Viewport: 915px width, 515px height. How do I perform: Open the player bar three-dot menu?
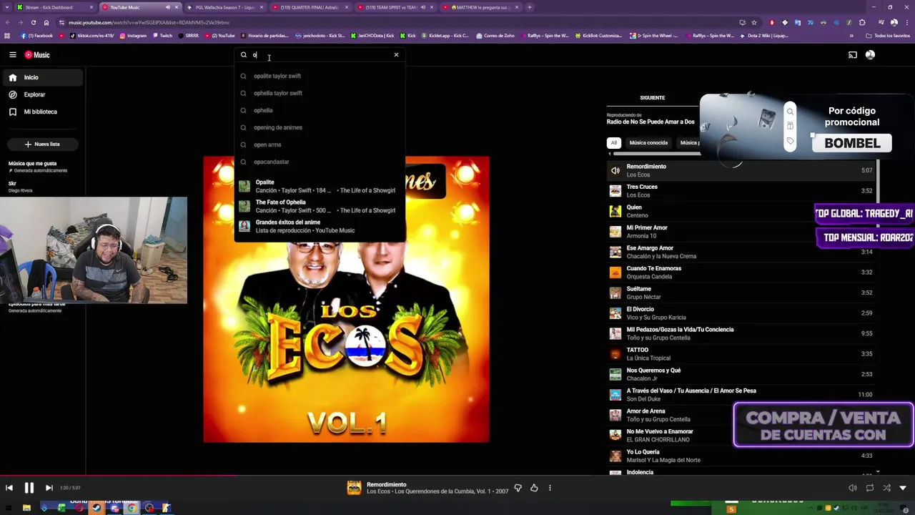(x=550, y=488)
